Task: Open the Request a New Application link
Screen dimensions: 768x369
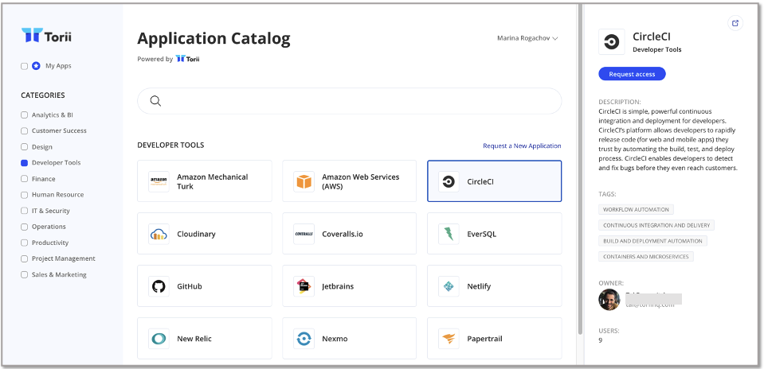Action: click(x=522, y=146)
